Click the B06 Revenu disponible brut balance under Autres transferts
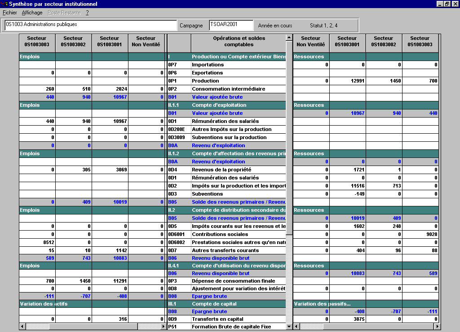 (226, 258)
